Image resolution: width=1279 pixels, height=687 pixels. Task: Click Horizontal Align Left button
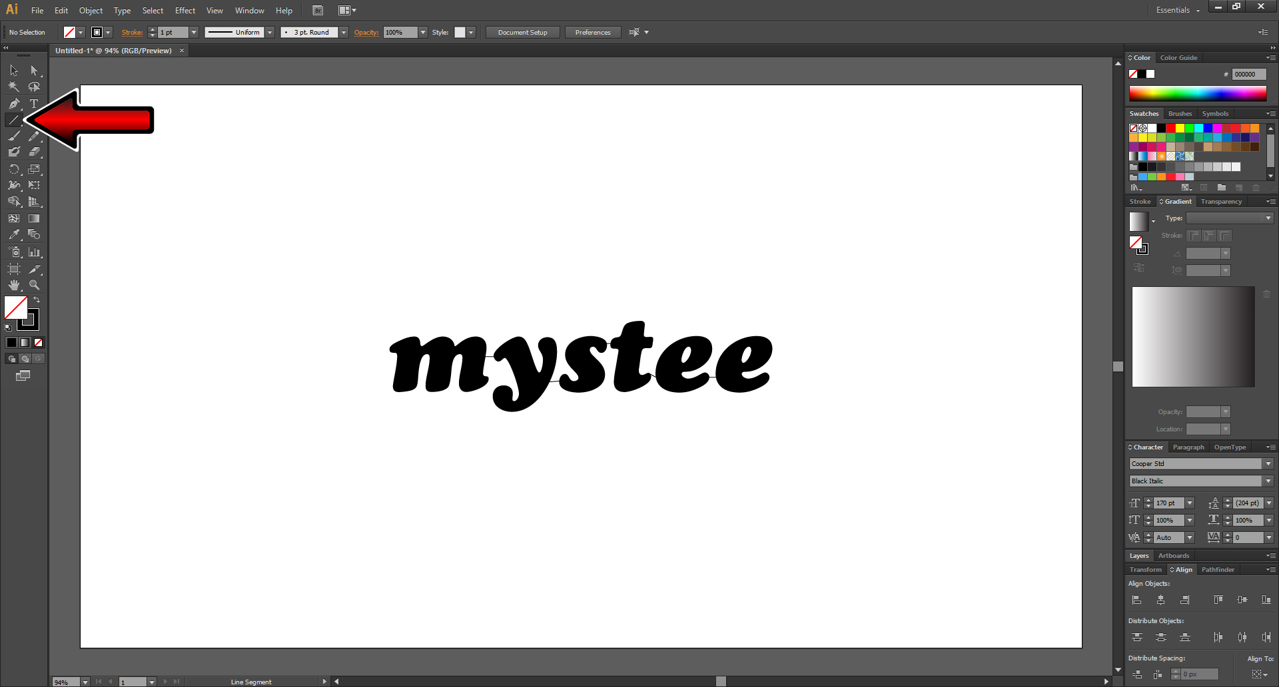click(1136, 600)
